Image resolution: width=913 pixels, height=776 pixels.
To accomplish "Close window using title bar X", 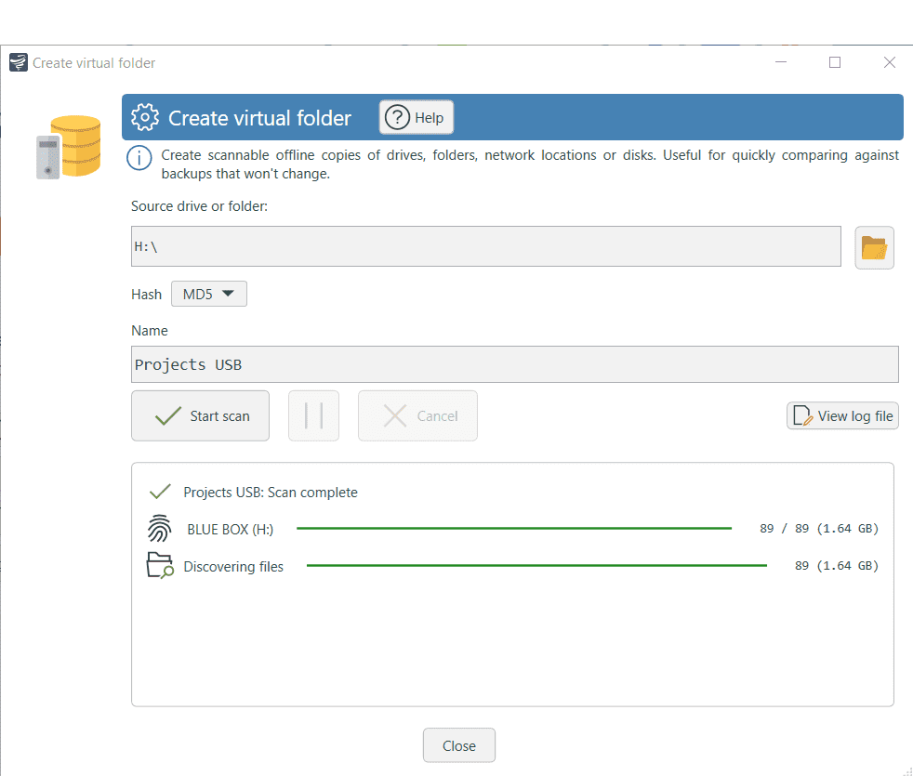I will (889, 62).
